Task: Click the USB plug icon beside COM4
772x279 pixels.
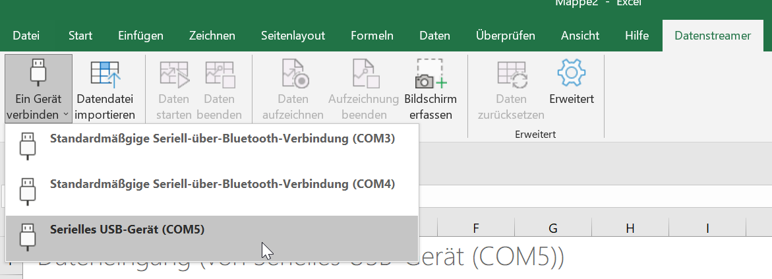Action: tap(28, 192)
